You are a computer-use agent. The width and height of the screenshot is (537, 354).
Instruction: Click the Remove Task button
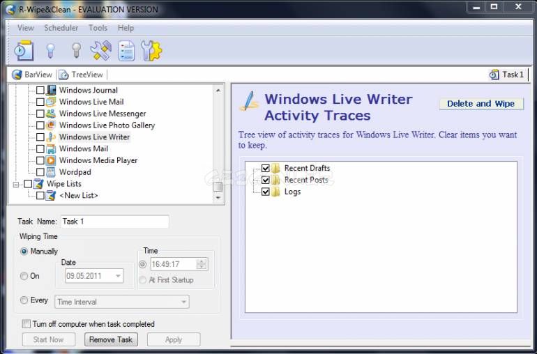pos(111,339)
